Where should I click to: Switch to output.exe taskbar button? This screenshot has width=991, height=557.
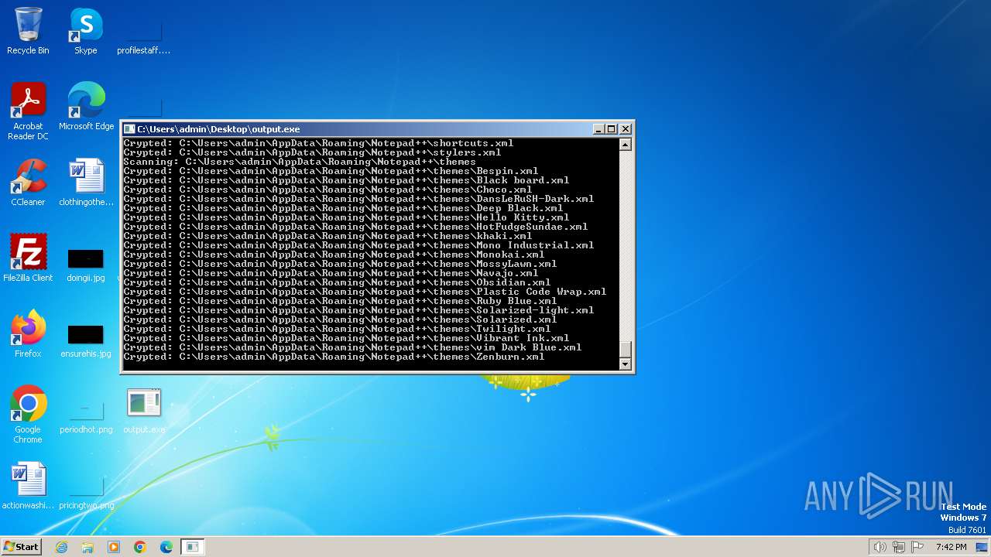coord(192,547)
